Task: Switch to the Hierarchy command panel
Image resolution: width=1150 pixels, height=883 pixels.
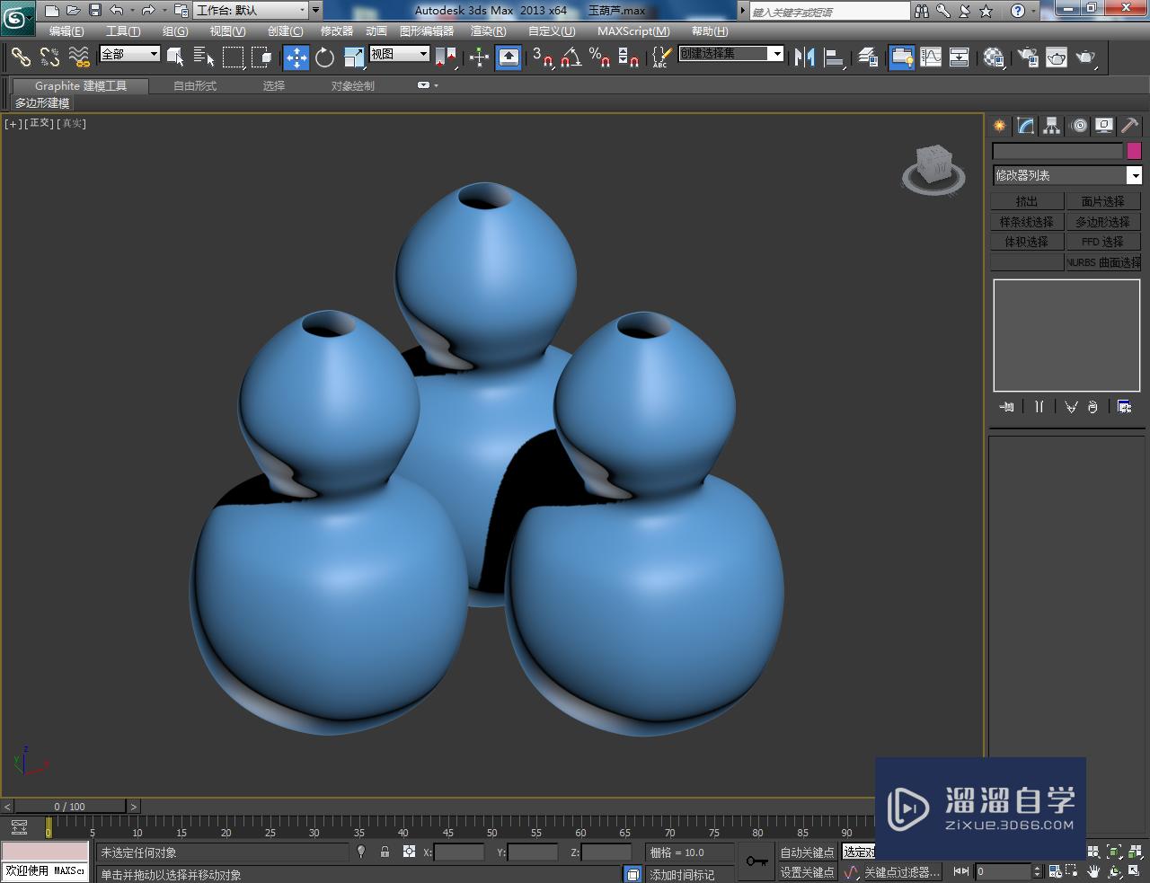Action: [1051, 126]
